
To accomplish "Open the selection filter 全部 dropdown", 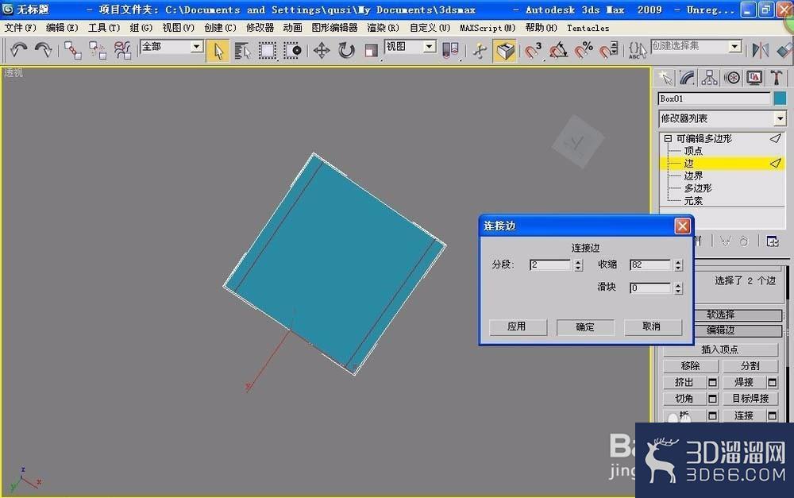I will click(196, 47).
